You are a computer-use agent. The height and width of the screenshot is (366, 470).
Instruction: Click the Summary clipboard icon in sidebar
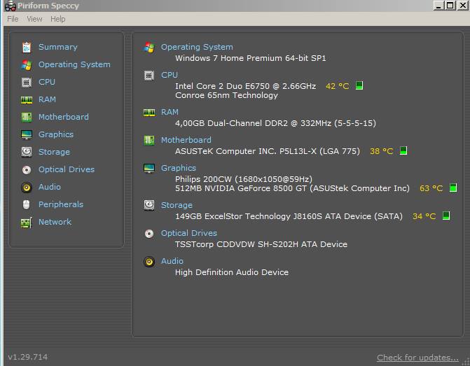tap(27, 48)
